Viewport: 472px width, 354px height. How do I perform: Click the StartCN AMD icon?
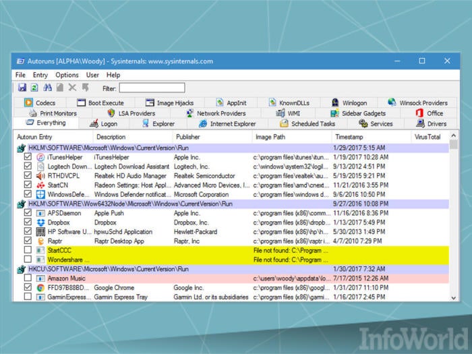40,185
